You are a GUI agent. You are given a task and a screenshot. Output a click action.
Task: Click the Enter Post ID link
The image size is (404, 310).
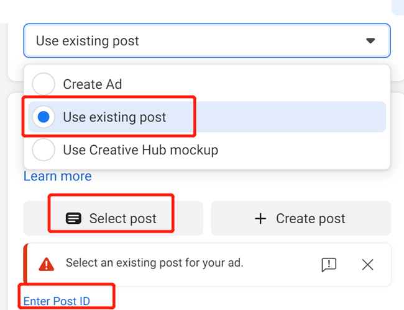point(57,301)
